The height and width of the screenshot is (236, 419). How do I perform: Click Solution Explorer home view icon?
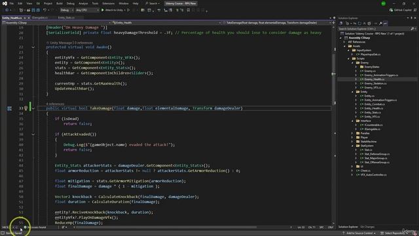pos(341,24)
